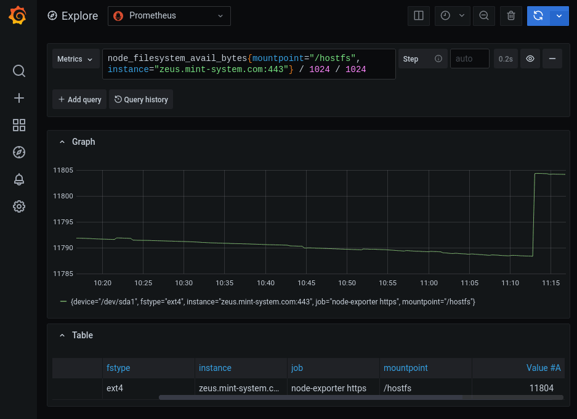Click the Create plus icon in sidebar

(19, 98)
